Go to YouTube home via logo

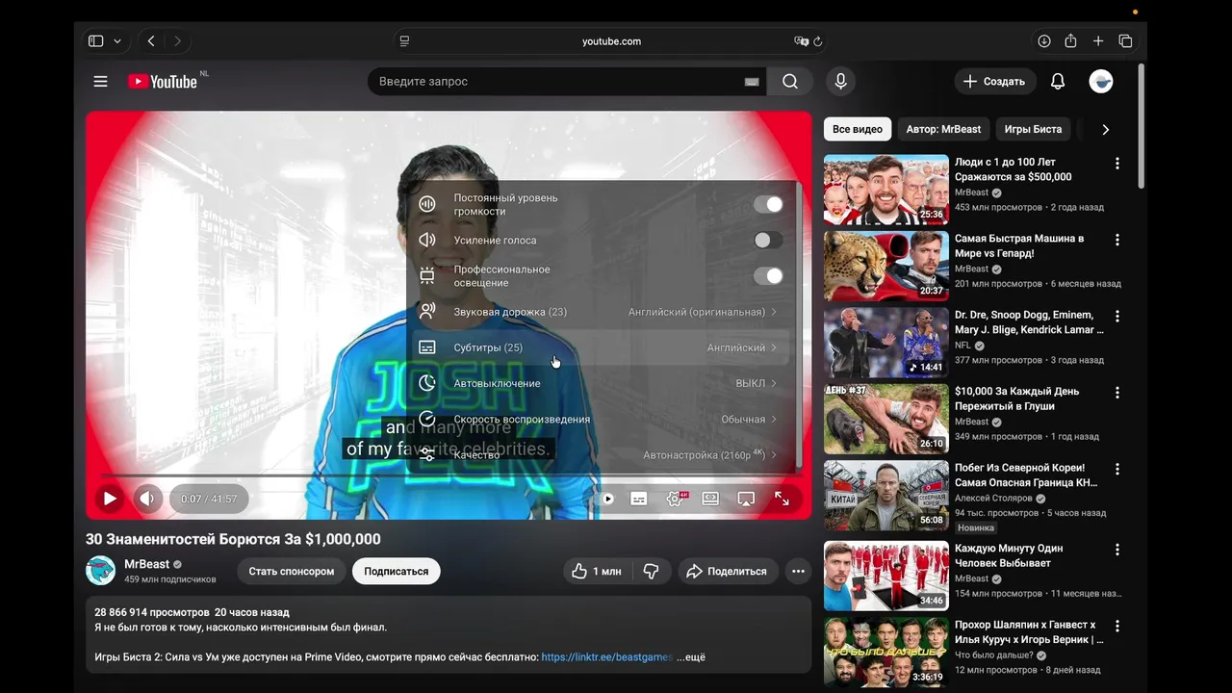pos(163,82)
